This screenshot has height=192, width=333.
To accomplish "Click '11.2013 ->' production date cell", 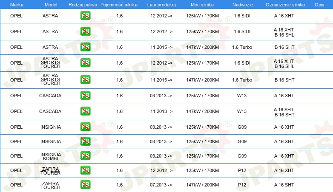I will (x=161, y=111).
